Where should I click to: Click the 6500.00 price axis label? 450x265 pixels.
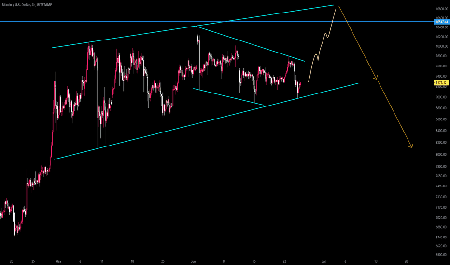pos(442,255)
